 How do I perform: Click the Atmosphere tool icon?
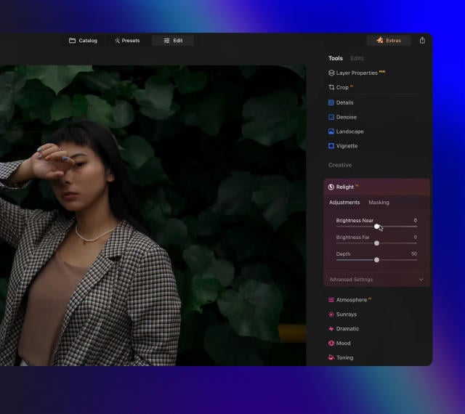click(x=331, y=300)
